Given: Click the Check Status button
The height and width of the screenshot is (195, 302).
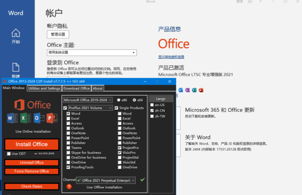Looking at the screenshot, I should pos(32,186).
